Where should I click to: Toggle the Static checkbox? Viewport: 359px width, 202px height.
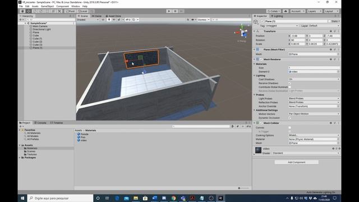(329, 21)
